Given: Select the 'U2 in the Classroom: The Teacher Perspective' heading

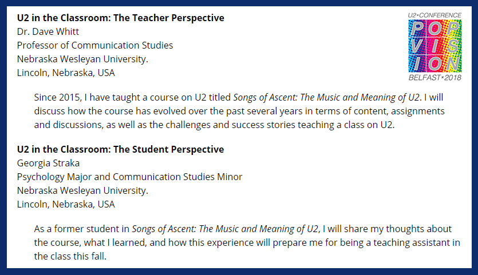Looking at the screenshot, I should pyautogui.click(x=120, y=18).
